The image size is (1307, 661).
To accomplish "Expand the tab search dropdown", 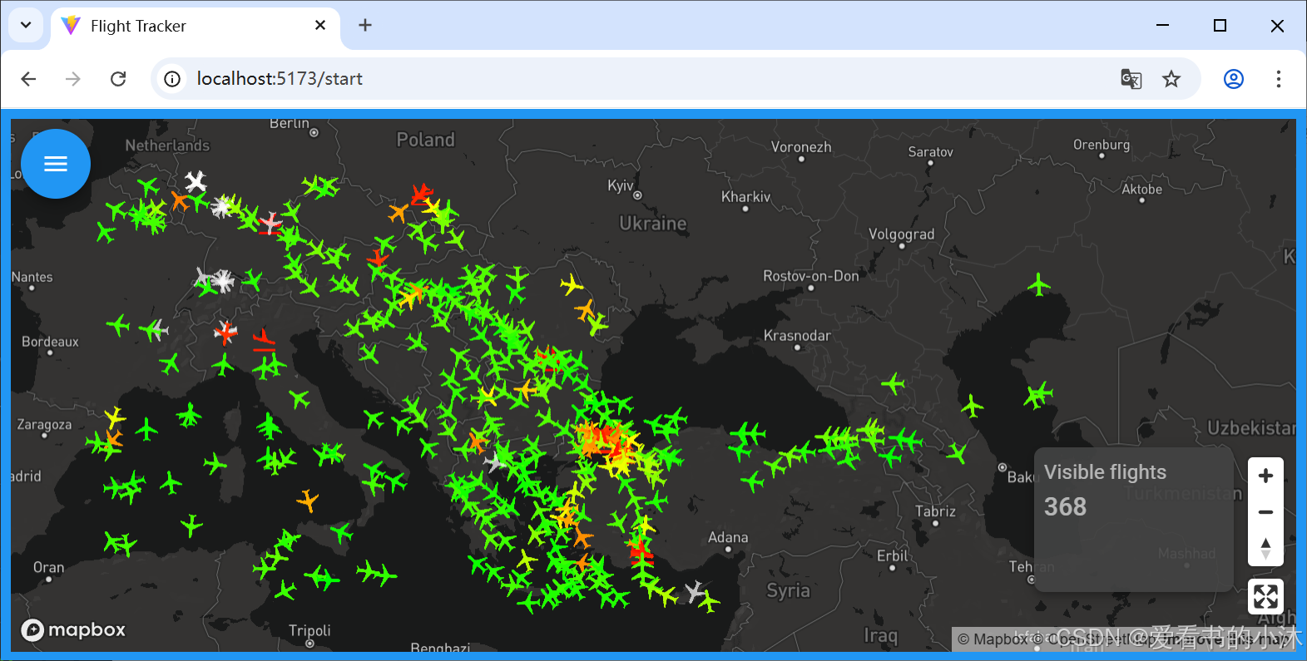I will click(26, 25).
